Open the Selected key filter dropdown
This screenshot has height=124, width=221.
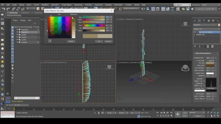tap(196, 113)
